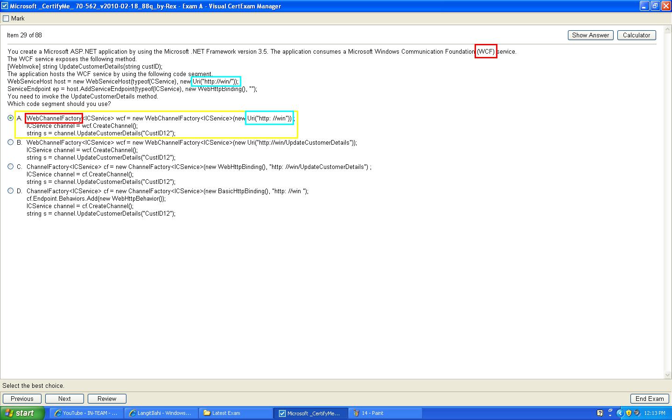The image size is (672, 420).
Task: Minimize the Visual CertExam window
Action: tap(644, 6)
